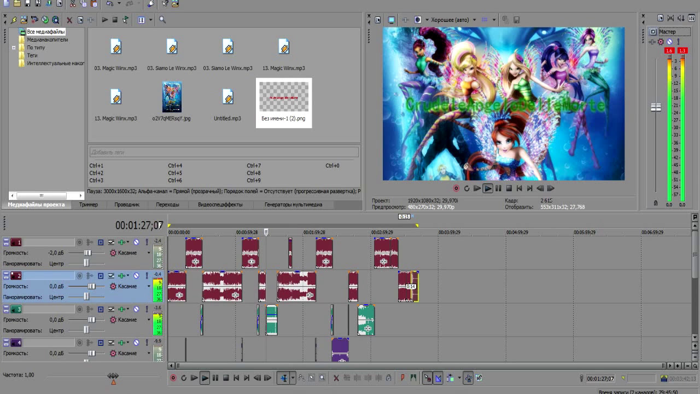This screenshot has width=700, height=394.
Task: Select the Медиафайлы проекта tab
Action: click(36, 205)
